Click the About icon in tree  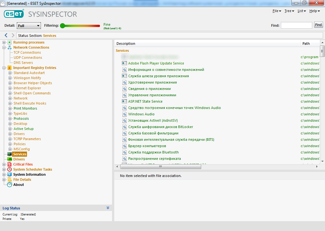(10, 185)
